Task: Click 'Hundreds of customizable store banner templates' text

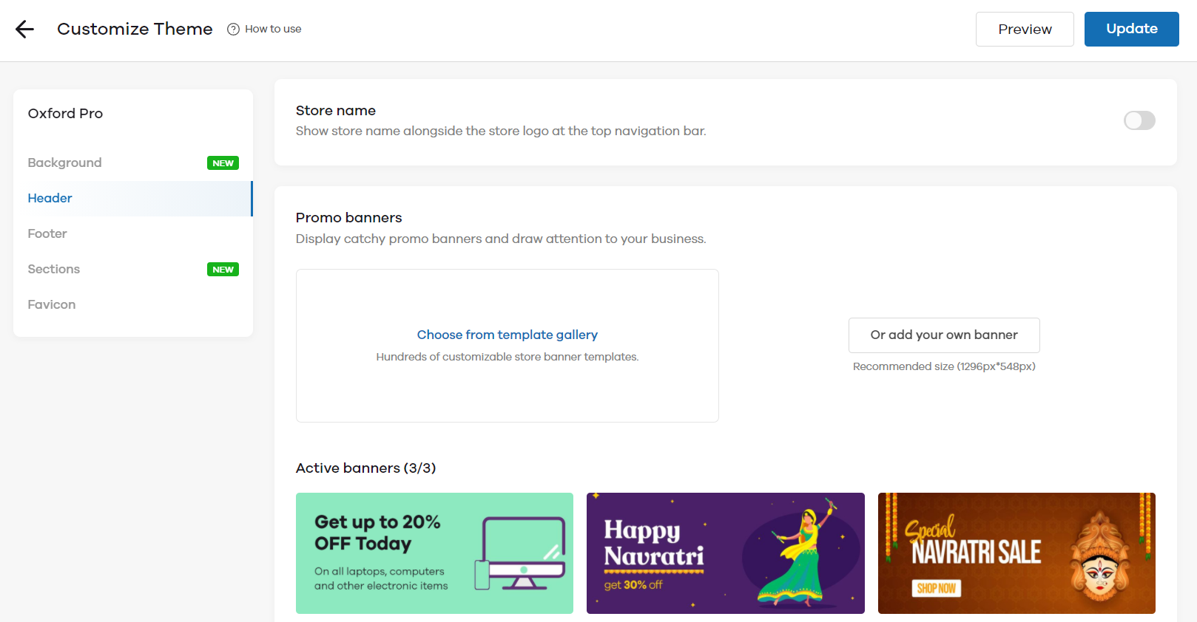Action: (508, 357)
